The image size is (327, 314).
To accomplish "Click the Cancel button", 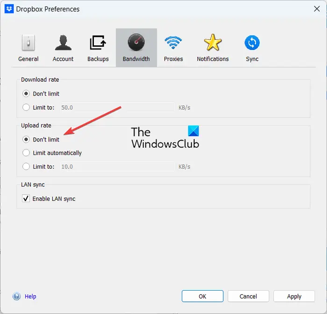I will 248,296.
